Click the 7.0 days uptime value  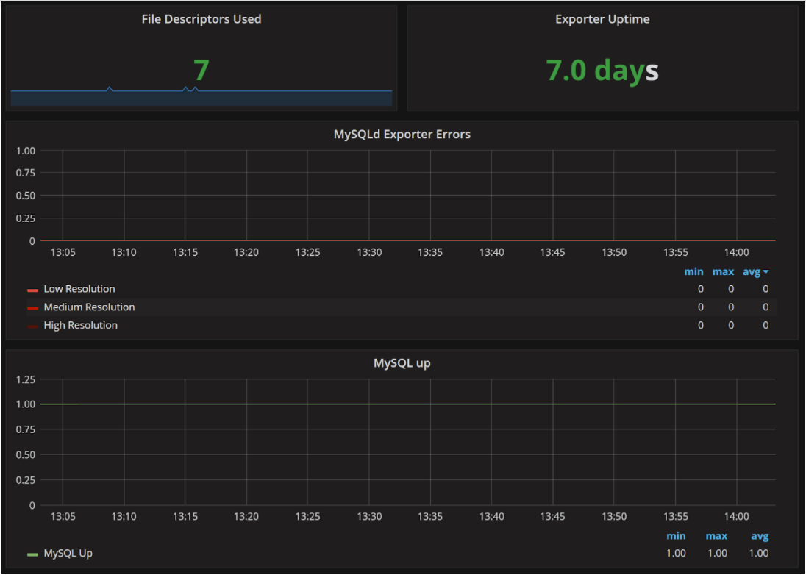[x=602, y=70]
